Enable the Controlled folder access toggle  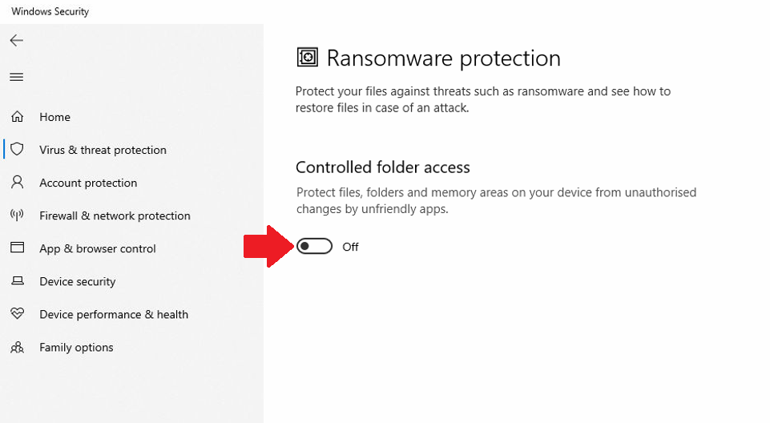314,247
